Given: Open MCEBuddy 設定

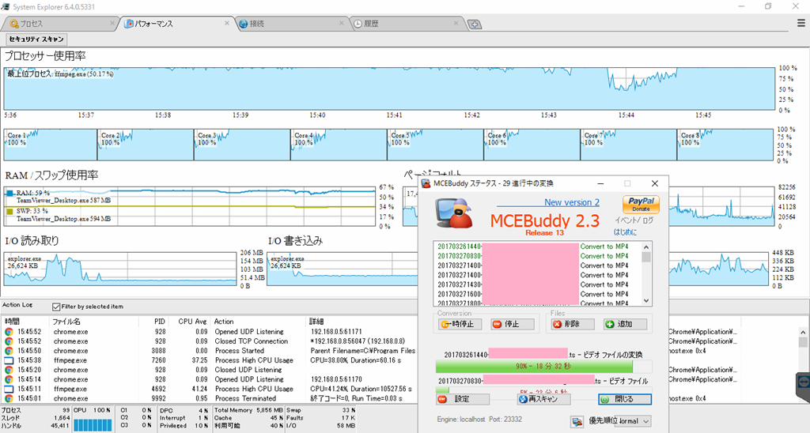Looking at the screenshot, I should coord(462,399).
